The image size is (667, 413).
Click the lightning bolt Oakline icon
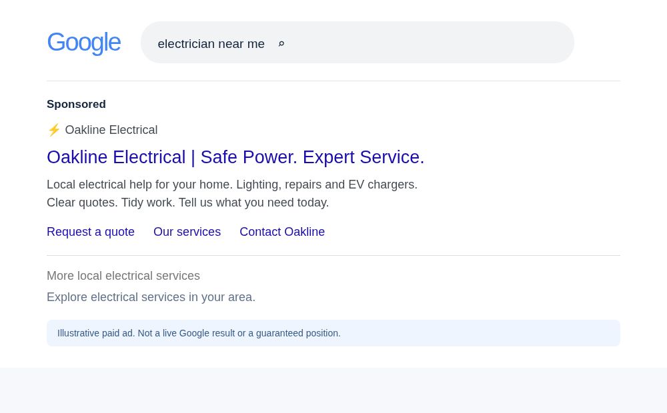click(x=53, y=130)
